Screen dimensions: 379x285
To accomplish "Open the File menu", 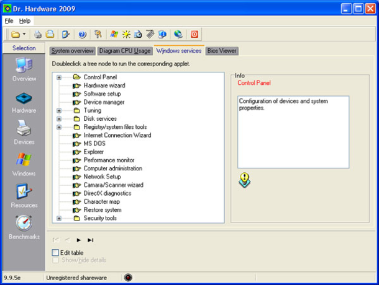I will (x=9, y=20).
